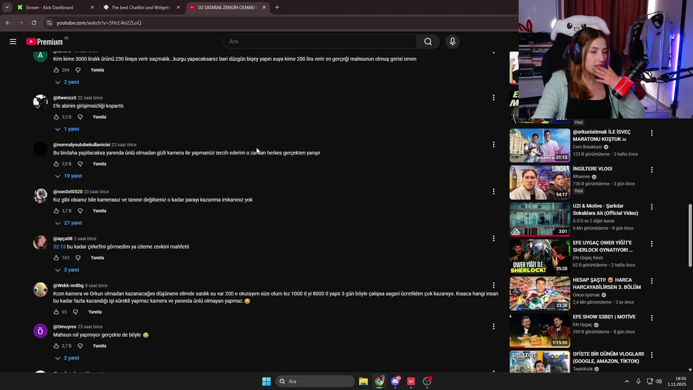Dislike the comment by @Wekk-nn8bg
Viewport: 693px width, 390px height.
pos(75,312)
